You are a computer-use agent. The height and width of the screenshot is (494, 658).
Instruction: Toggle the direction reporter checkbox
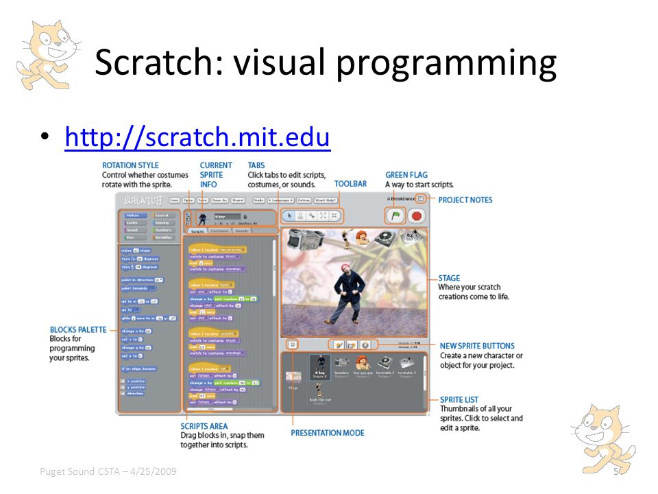[x=123, y=393]
